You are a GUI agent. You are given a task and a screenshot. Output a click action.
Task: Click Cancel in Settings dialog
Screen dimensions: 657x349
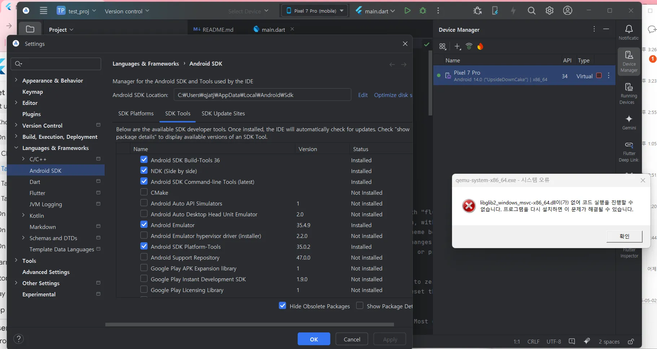[x=352, y=339]
